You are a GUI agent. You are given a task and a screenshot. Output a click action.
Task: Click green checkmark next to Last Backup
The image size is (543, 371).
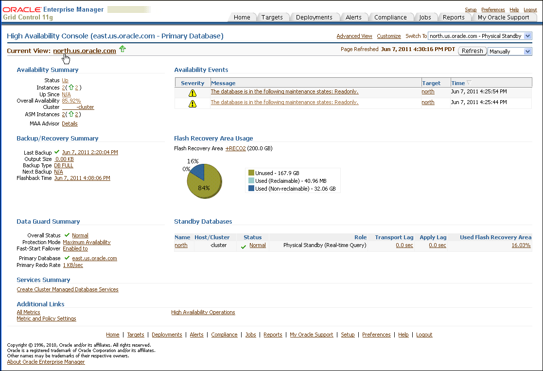[57, 152]
